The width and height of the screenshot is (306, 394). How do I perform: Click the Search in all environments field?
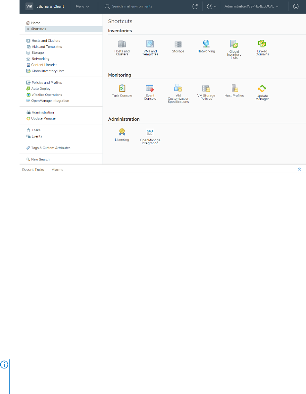tap(132, 6)
